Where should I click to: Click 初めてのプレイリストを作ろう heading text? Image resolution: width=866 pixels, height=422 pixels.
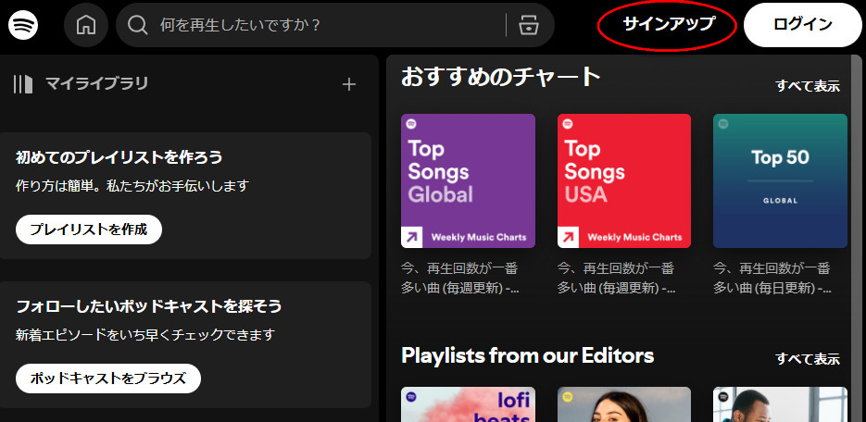(119, 157)
